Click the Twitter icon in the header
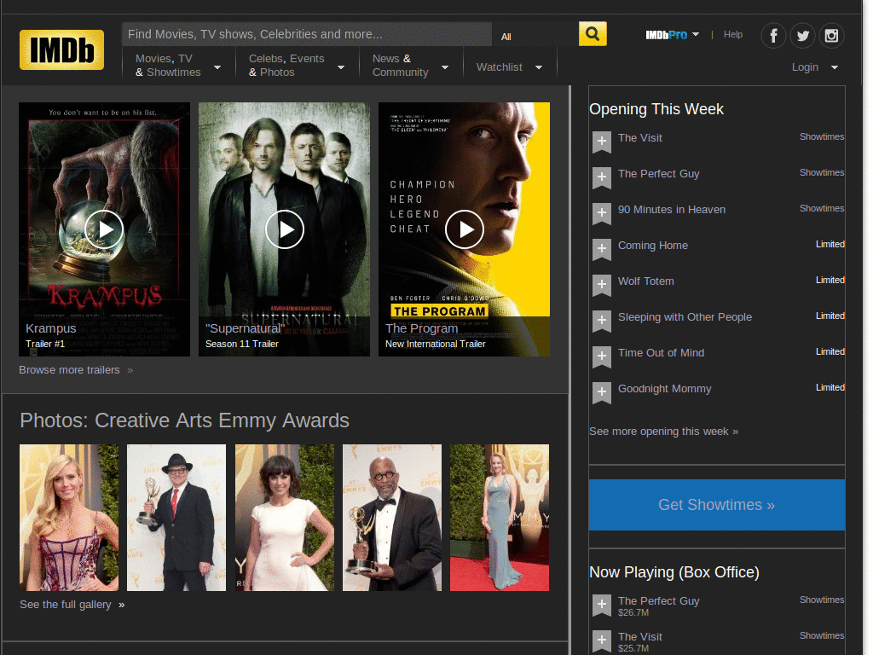Image resolution: width=873 pixels, height=655 pixels. (x=802, y=36)
